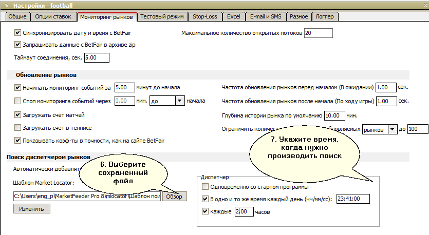Click the Обновление рынков section header
Screen dimensions: 429x235
click(46, 75)
